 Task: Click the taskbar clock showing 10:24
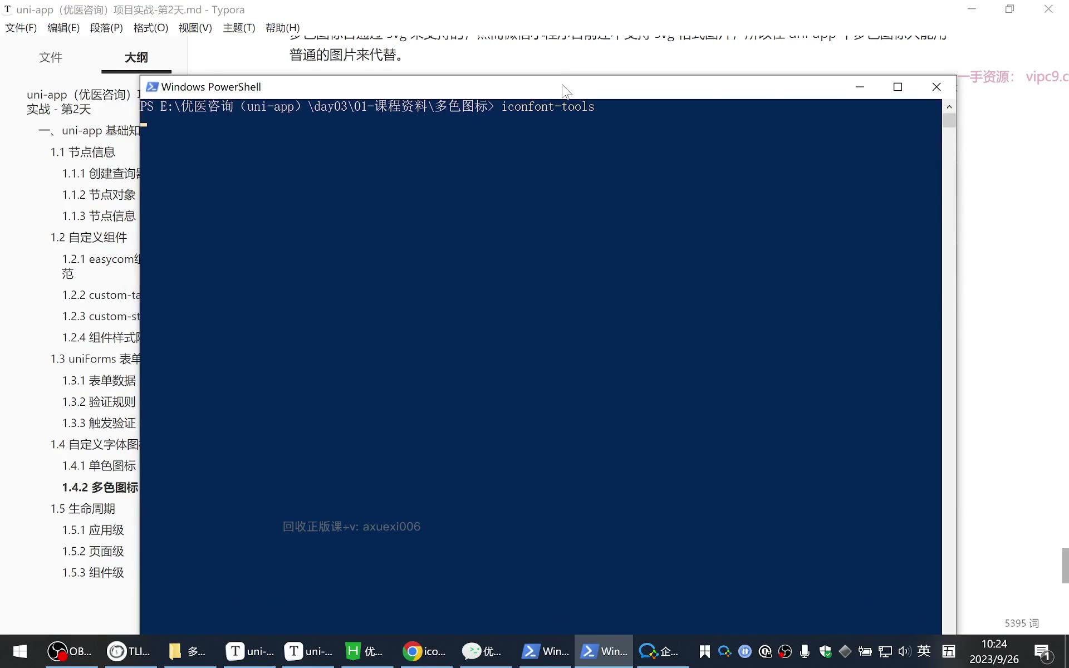994,651
